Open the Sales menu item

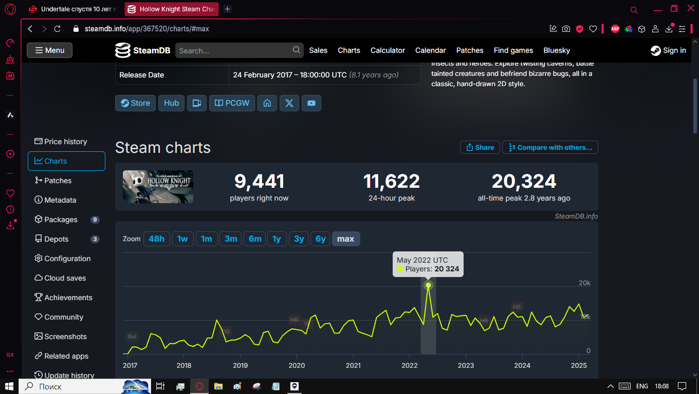[318, 50]
